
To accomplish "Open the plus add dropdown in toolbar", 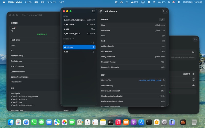I will click(x=165, y=11).
